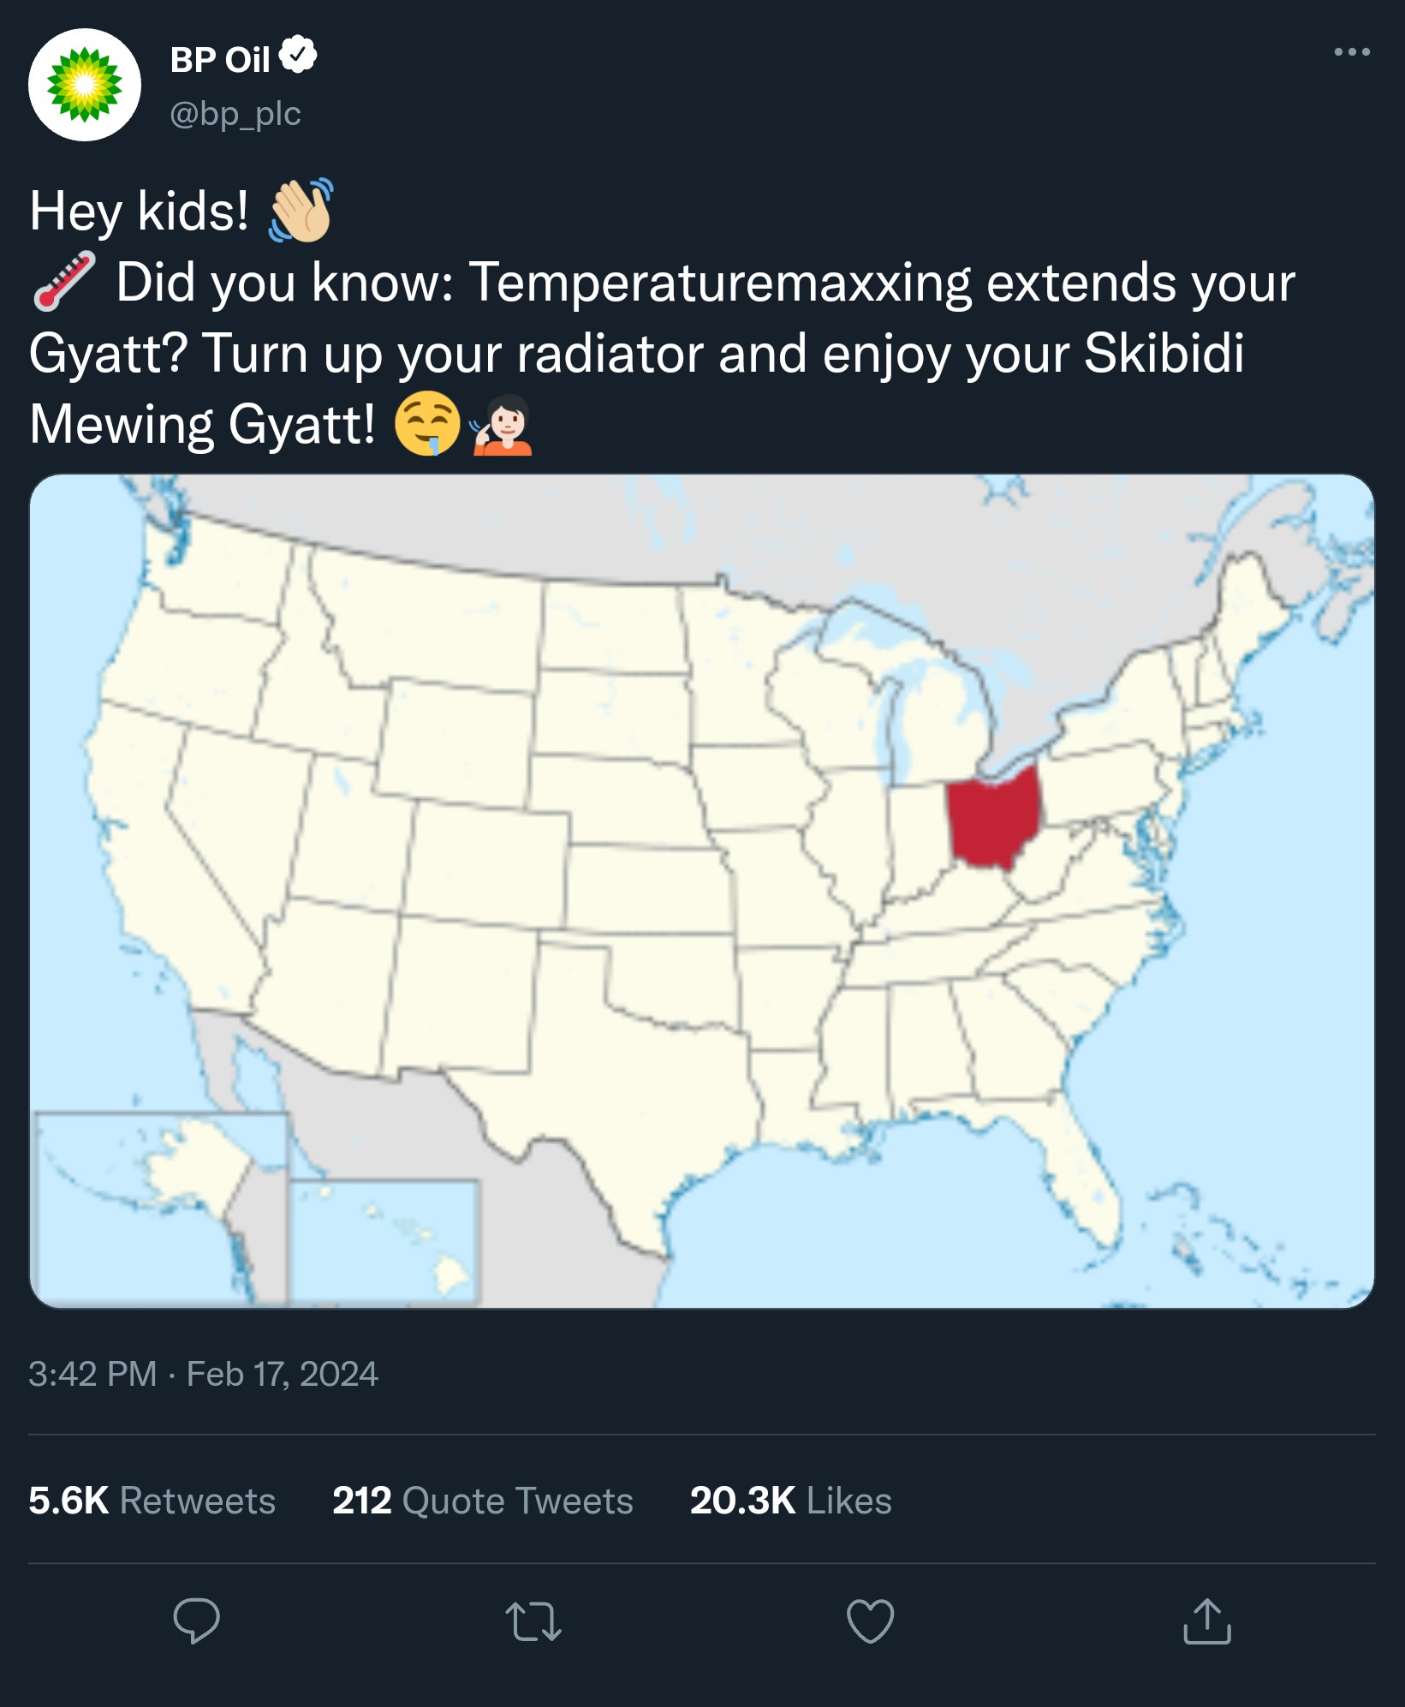Click the red Ohio state on the map
1405x1707 pixels.
[x=993, y=818]
